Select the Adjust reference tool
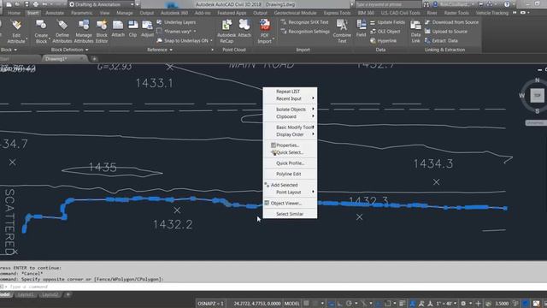Viewport: 547px width, 308px height. [x=147, y=28]
